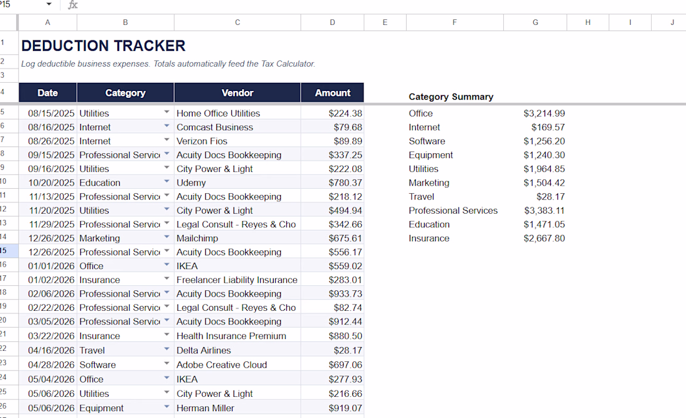Viewport: 686px width, 418px height.
Task: Select column B header
Action: [125, 22]
